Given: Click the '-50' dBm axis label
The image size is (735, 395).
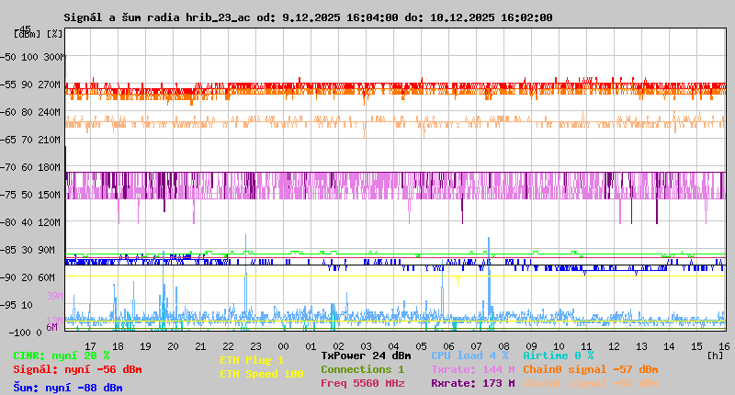Looking at the screenshot, I should click(7, 57).
